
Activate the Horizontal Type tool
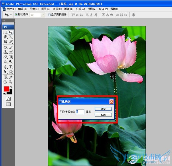point(11,67)
